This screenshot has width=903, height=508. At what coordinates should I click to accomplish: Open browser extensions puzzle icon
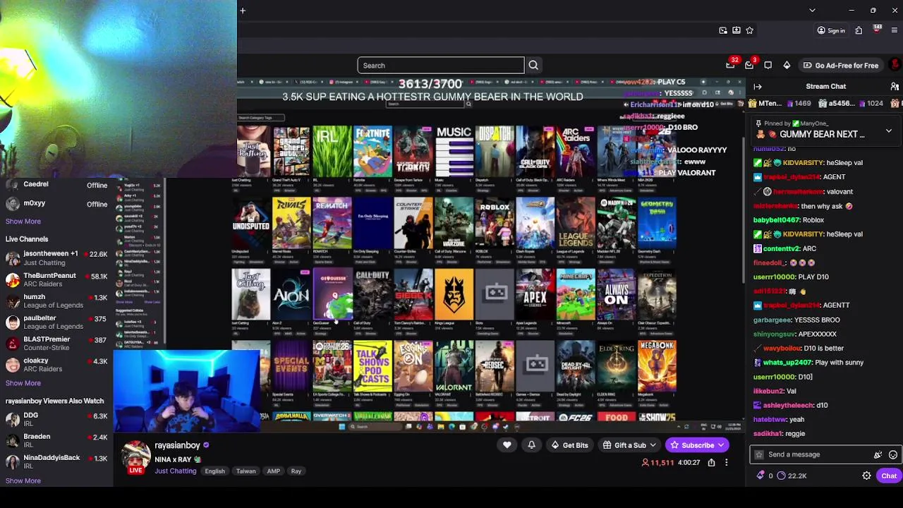pyautogui.click(x=859, y=30)
